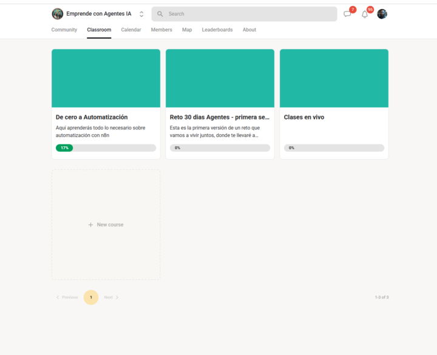Screen dimensions: 437x355
Task: Click the De cero a Automatización title
Action: pos(92,117)
